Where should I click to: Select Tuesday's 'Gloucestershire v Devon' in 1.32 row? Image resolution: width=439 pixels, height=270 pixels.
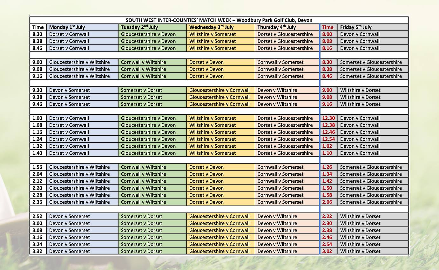(x=152, y=146)
